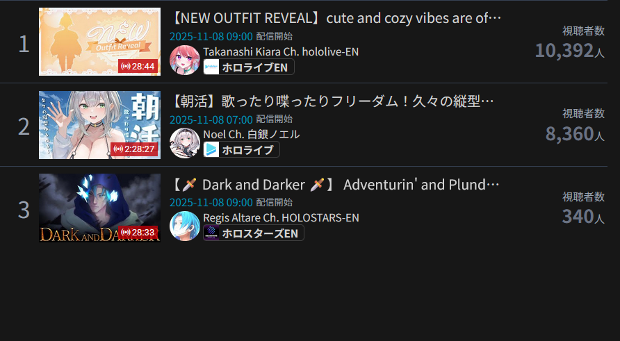Open the 朝活 stream thumbnail

click(99, 125)
